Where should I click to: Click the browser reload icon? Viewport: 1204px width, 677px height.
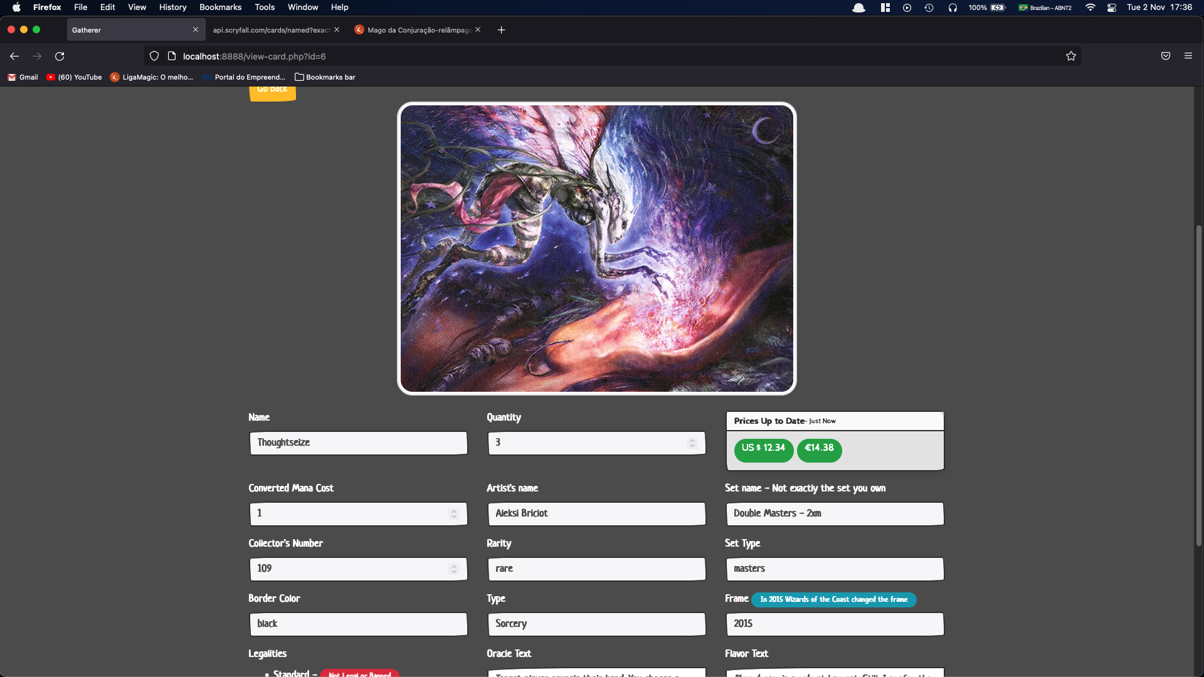click(60, 56)
